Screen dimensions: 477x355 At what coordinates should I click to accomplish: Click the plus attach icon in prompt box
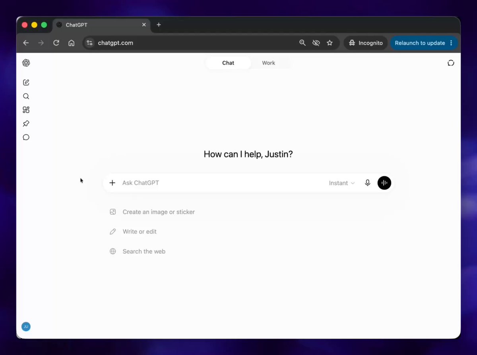(112, 183)
